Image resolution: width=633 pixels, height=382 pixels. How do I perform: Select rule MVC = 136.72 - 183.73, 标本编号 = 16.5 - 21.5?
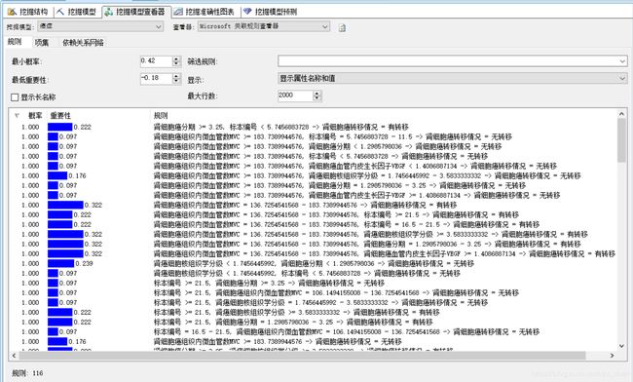coord(347,224)
